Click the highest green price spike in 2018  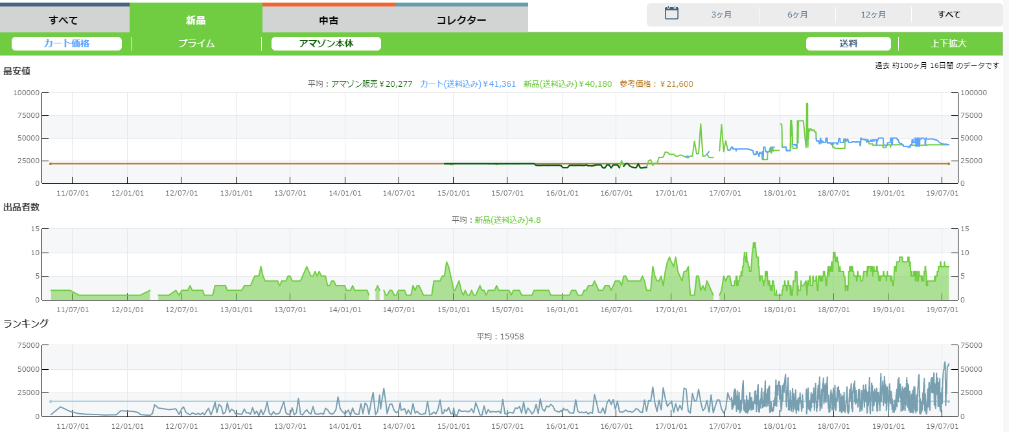click(x=807, y=104)
